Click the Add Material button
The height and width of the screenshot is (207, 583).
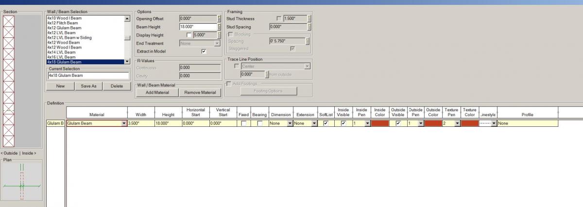coord(157,92)
